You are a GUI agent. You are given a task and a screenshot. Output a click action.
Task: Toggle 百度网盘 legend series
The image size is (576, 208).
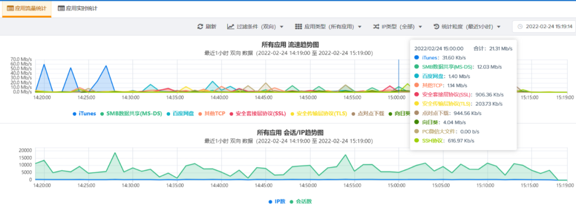180,113
